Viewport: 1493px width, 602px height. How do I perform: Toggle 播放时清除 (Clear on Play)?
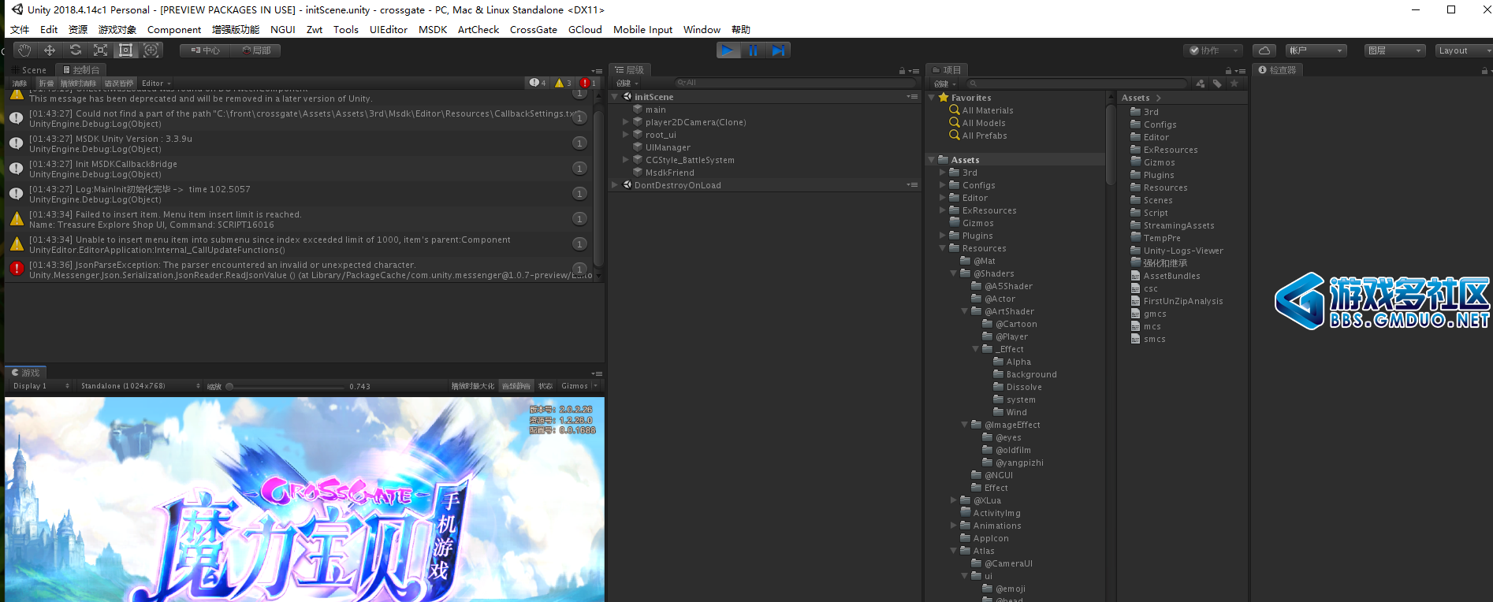(x=78, y=83)
